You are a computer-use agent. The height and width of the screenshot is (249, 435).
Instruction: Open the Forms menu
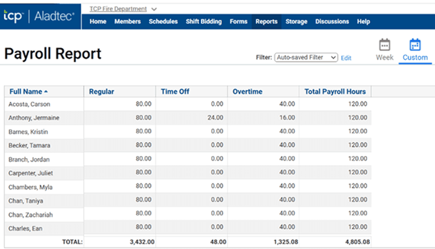(238, 21)
